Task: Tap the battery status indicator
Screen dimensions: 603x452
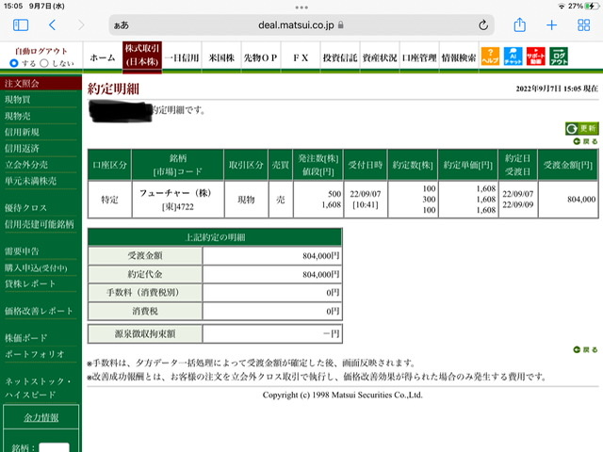Action: (x=592, y=7)
